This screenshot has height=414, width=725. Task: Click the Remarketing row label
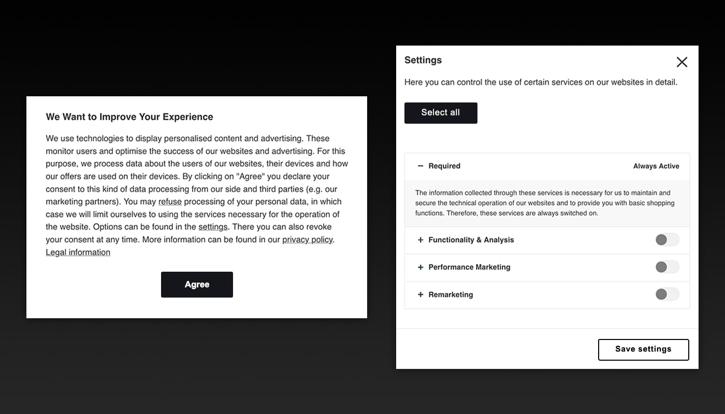[x=451, y=295]
